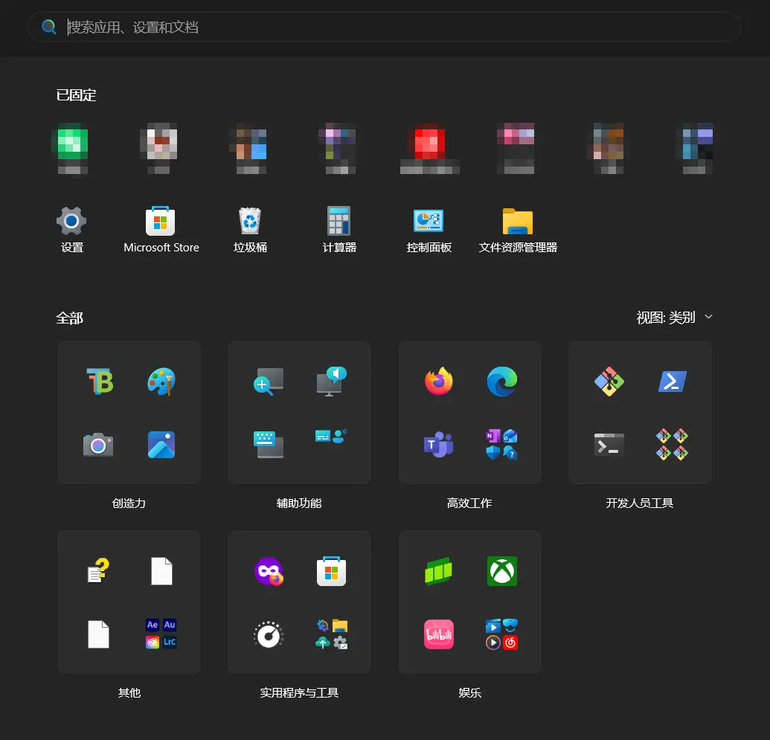This screenshot has height=740, width=770.
Task: Launch PowerShell in 开发人员工具
Action: pos(673,381)
